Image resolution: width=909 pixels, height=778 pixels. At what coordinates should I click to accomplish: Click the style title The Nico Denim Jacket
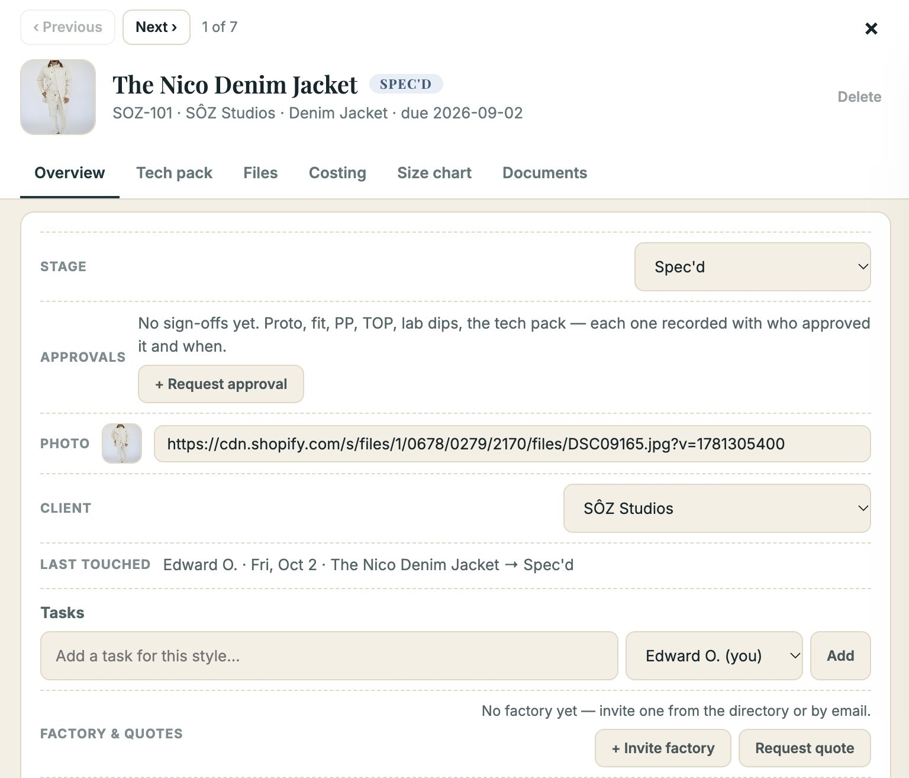[235, 85]
